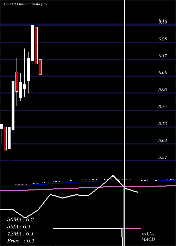Click the tallest white candlestick near 6.39
The height and width of the screenshot is (246, 176).
pos(32,43)
